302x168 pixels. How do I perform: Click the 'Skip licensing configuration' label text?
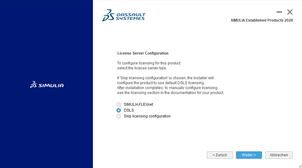[147, 116]
